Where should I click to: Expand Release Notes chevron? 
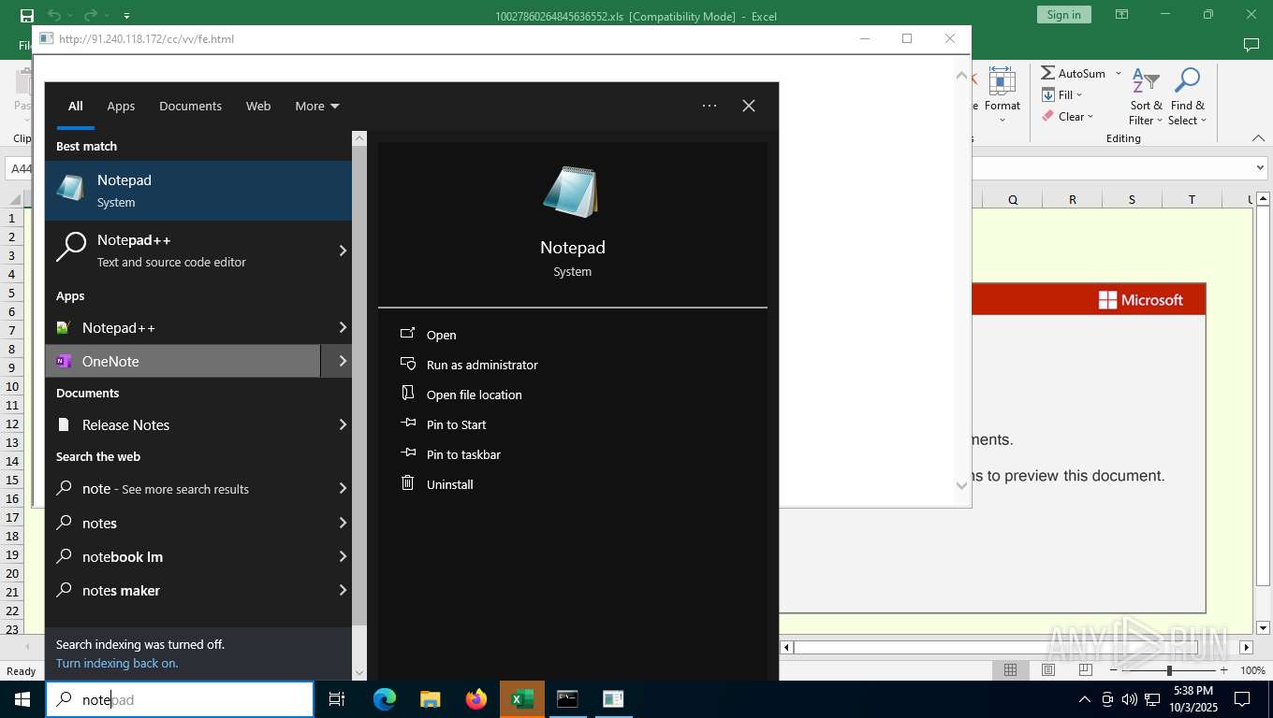point(343,424)
